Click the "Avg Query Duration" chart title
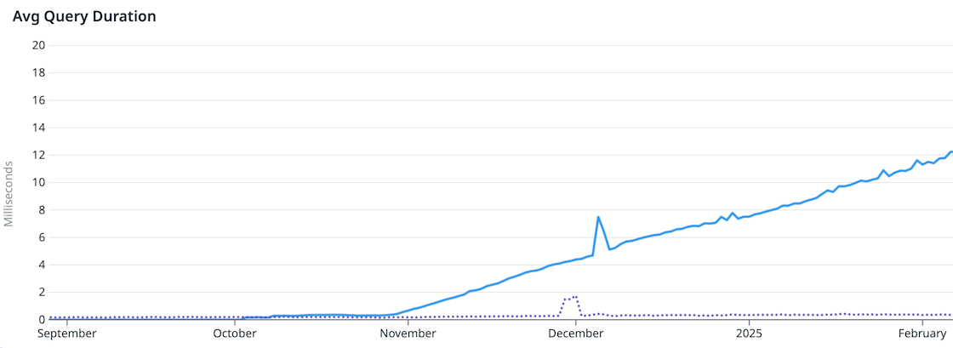The height and width of the screenshot is (348, 953). click(83, 16)
